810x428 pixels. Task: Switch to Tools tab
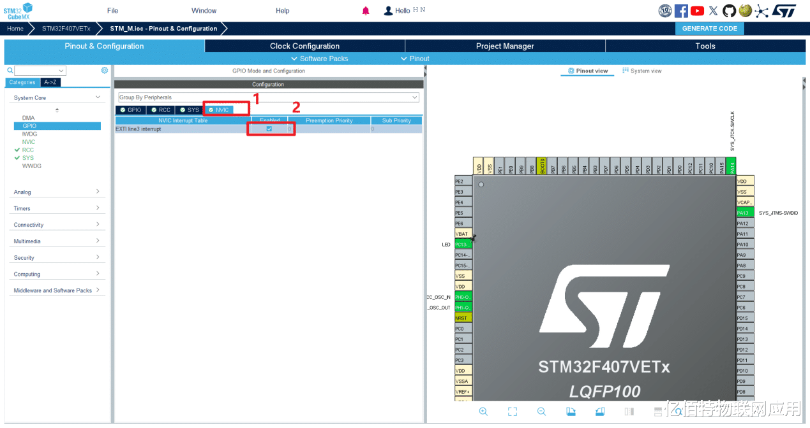point(705,46)
